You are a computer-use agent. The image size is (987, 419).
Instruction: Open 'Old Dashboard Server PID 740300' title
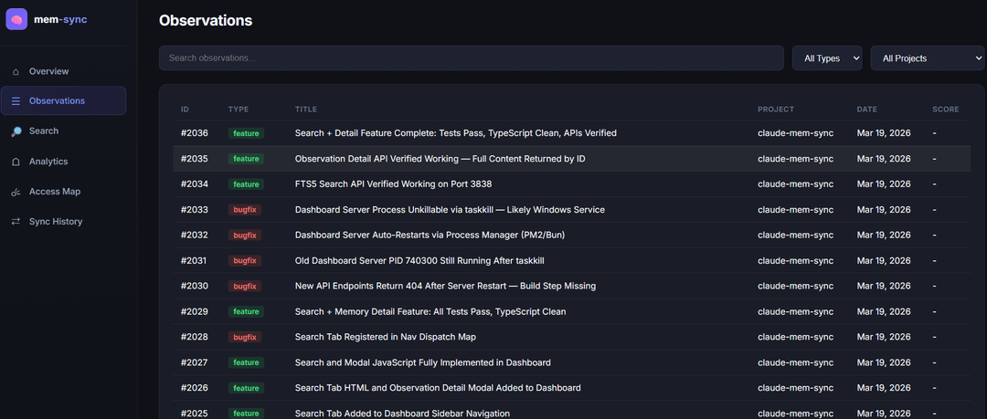coord(419,260)
